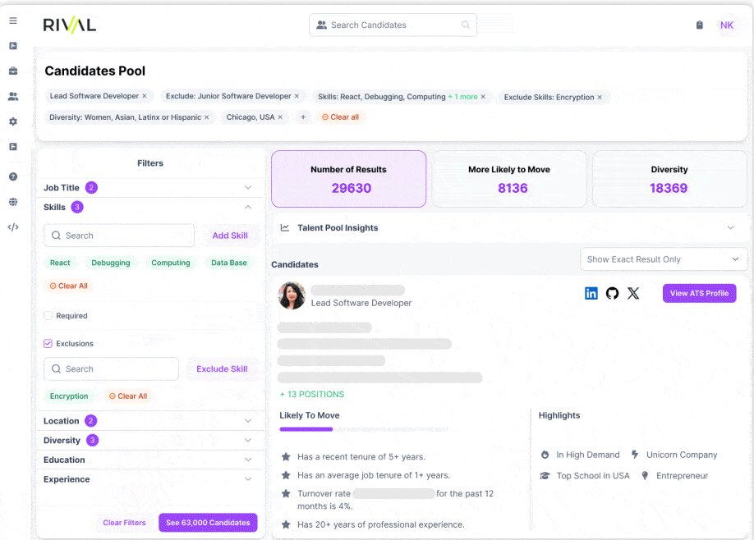
Task: Click the help question mark sidebar icon
Action: point(13,176)
